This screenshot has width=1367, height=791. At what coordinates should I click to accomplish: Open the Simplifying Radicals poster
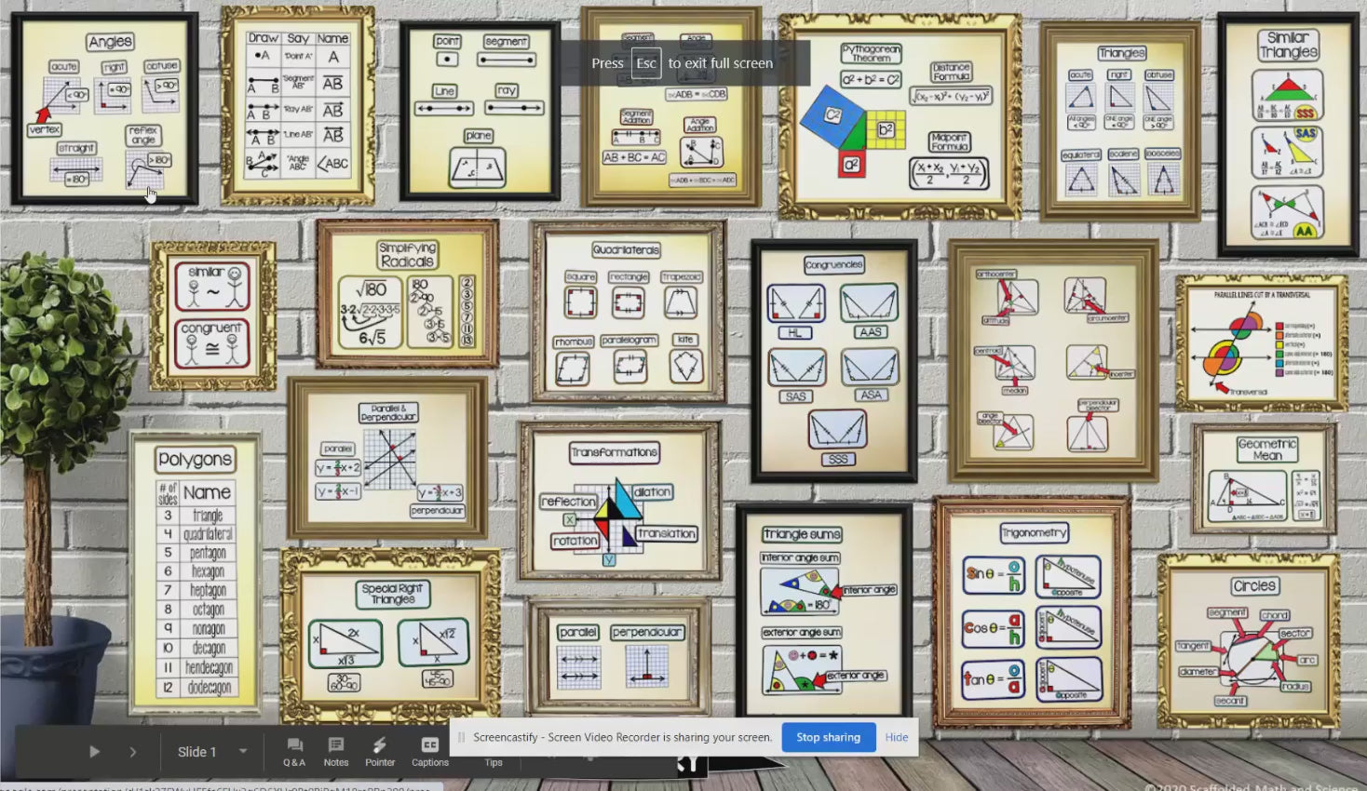(407, 294)
